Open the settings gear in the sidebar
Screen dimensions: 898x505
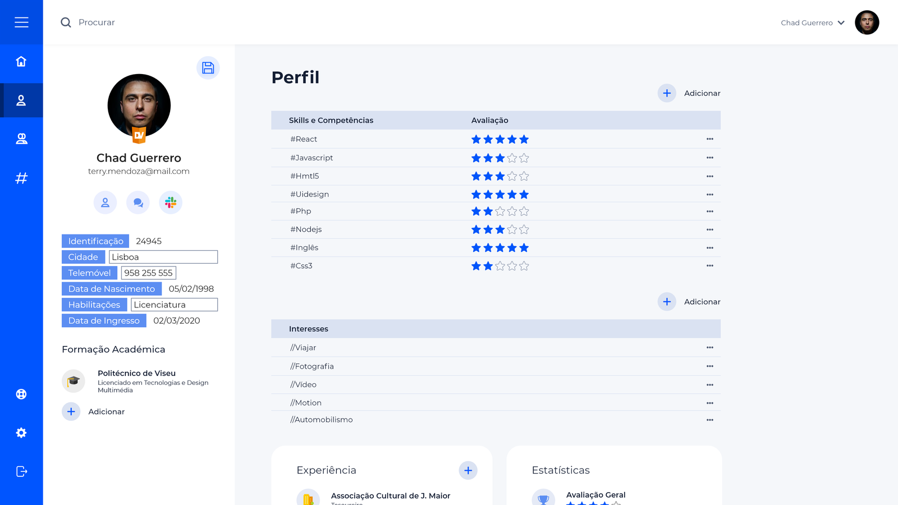(21, 433)
